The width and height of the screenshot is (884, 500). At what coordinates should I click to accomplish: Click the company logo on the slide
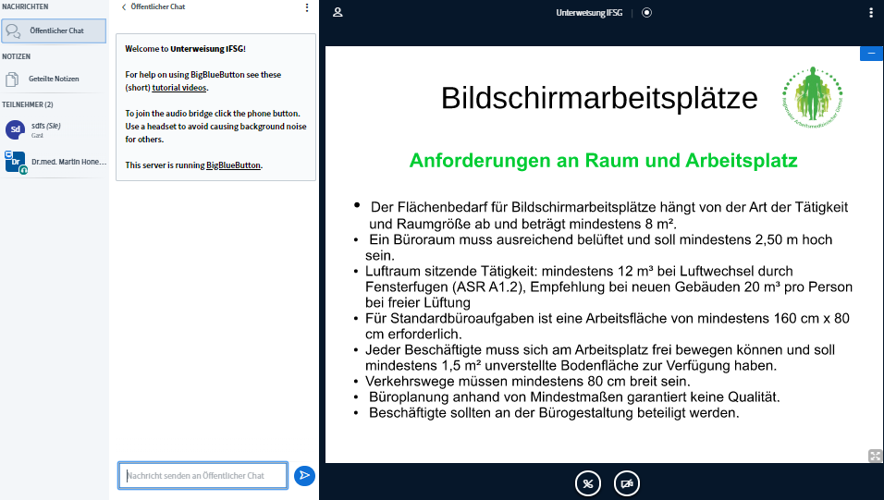(813, 95)
